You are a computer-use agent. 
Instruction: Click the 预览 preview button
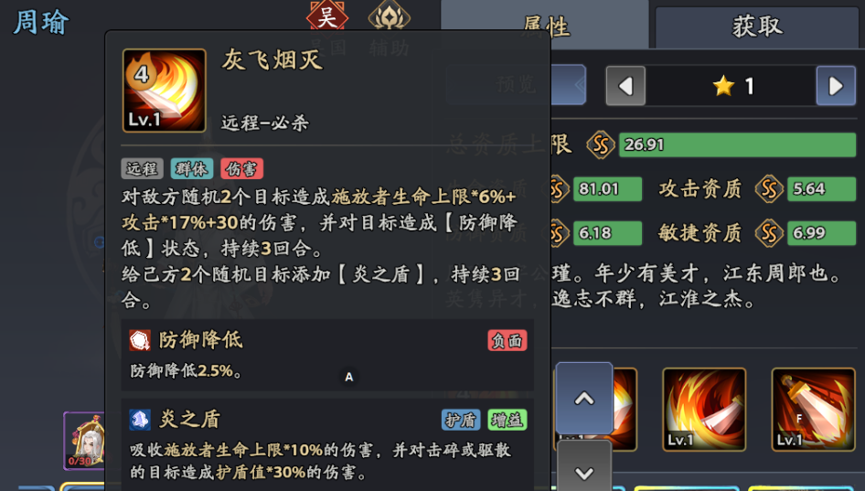(x=516, y=84)
